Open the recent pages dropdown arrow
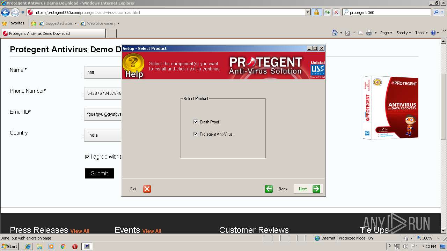 pos(23,13)
